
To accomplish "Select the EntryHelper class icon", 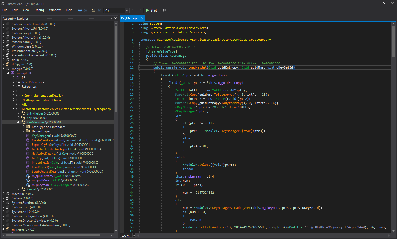I will click(x=23, y=113).
